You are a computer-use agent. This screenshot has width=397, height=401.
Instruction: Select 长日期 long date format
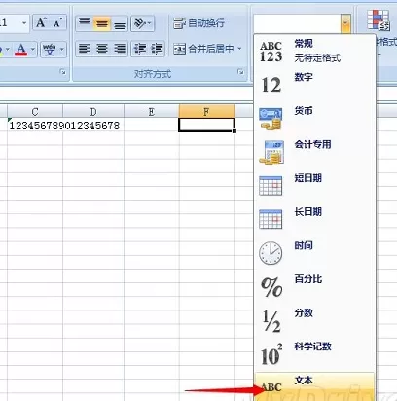[314, 220]
